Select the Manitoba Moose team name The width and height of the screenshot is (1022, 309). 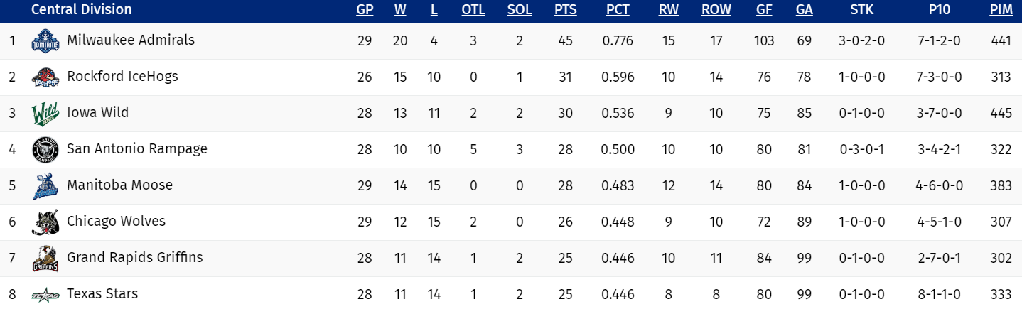click(119, 185)
